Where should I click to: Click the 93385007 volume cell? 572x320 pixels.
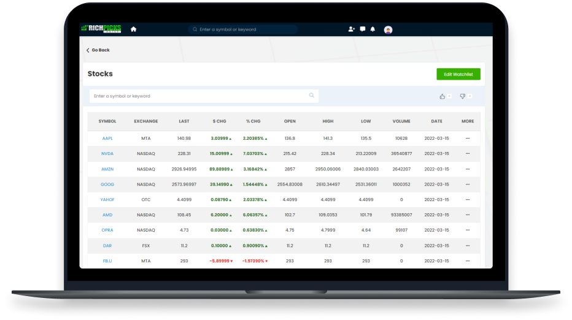401,215
